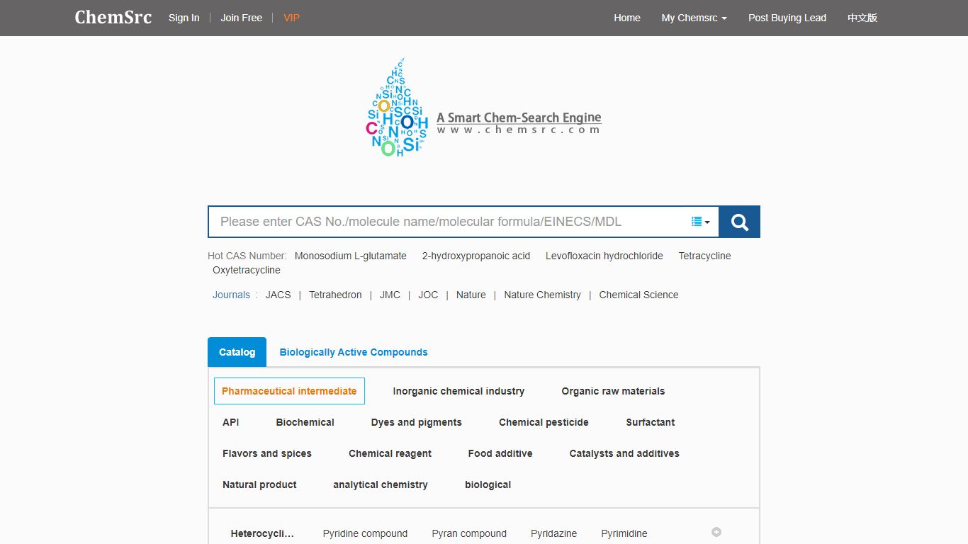Open the Pyridazine subcategory

click(553, 533)
